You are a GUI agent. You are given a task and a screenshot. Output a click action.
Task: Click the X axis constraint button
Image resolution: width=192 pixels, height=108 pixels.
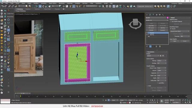(x=8, y=27)
